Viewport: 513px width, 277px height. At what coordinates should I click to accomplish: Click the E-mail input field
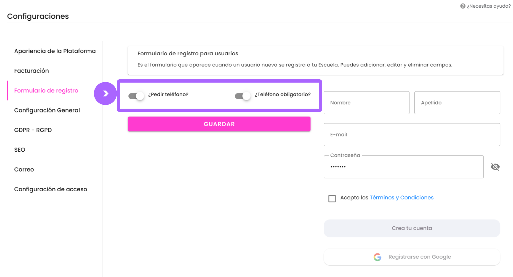412,134
